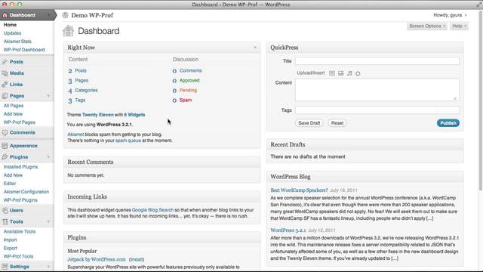Toggle the Pages submenu arrow
This screenshot has height=272, width=483.
48,96
